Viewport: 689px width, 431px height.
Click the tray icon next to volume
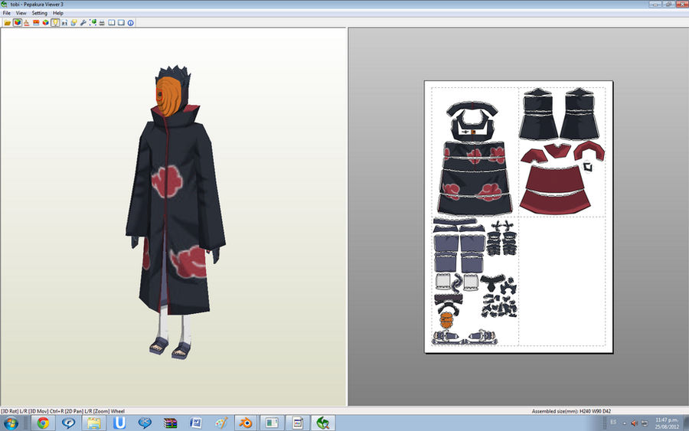coord(644,423)
